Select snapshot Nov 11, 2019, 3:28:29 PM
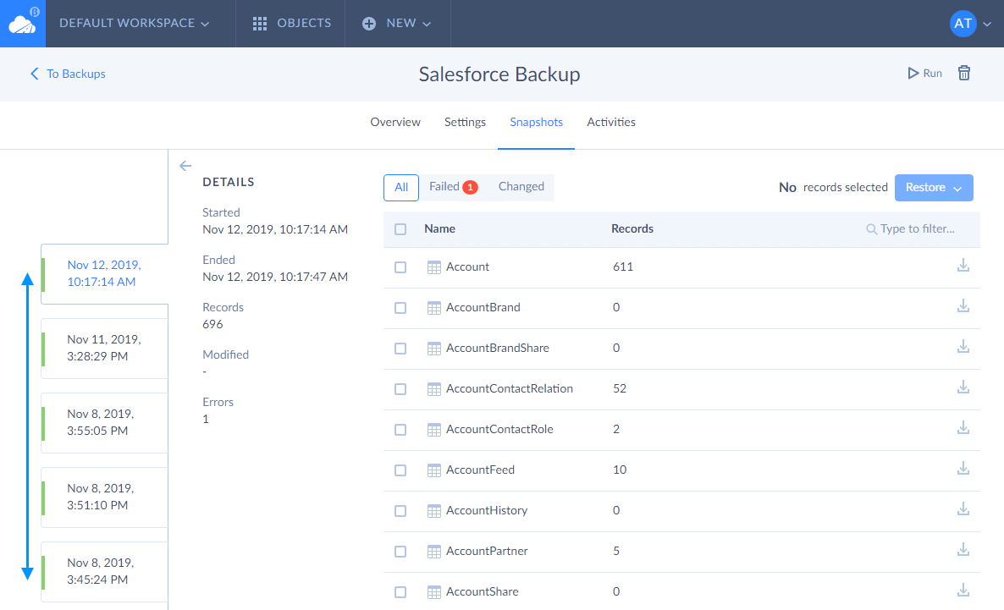This screenshot has width=1004, height=610. pyautogui.click(x=104, y=349)
